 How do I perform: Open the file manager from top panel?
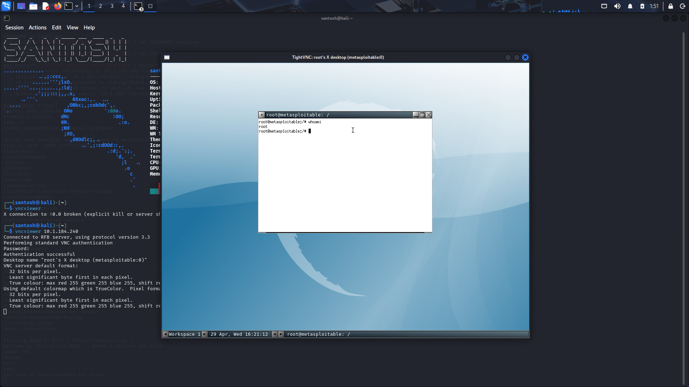tap(33, 6)
